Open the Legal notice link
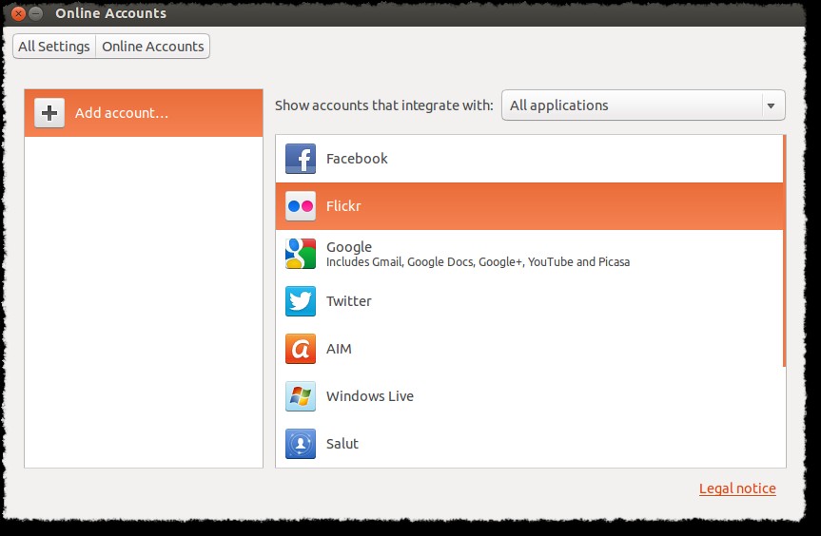Image resolution: width=821 pixels, height=536 pixels. coord(737,488)
